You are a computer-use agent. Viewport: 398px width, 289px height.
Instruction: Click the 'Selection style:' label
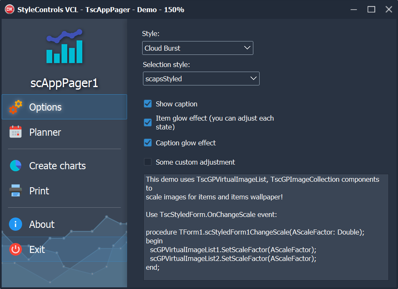click(166, 65)
